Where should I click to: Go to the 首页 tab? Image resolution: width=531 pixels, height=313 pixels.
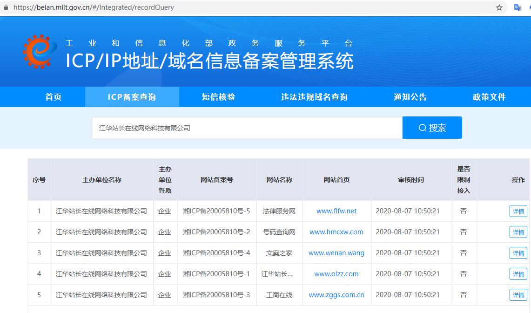pyautogui.click(x=54, y=97)
